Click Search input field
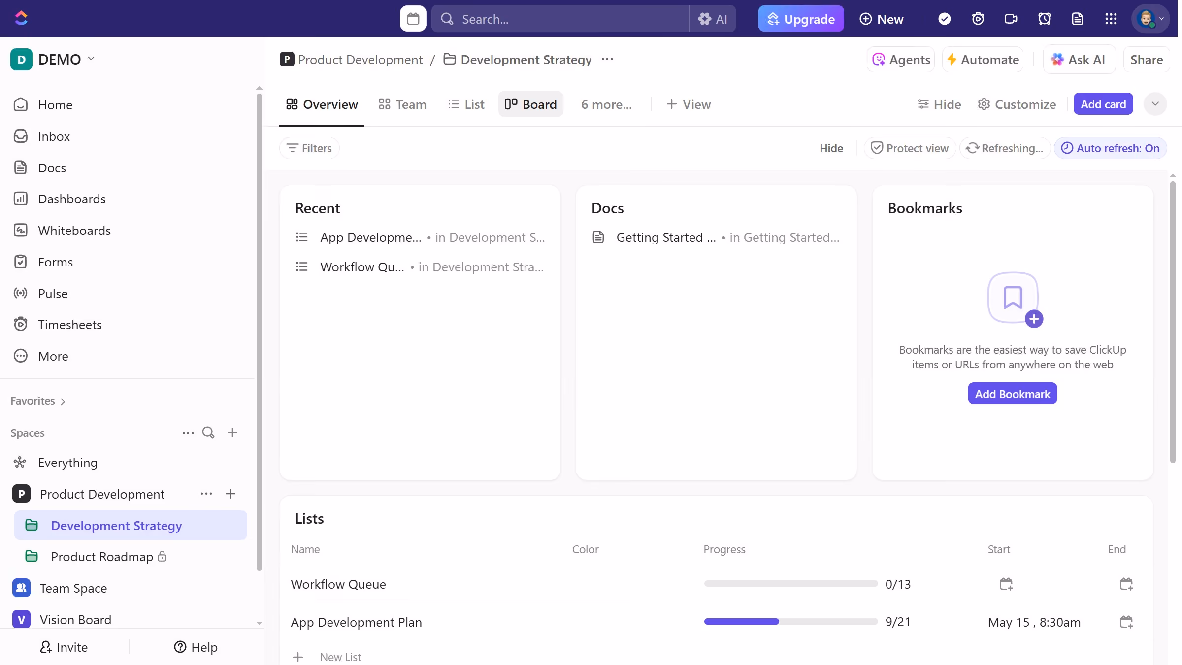 pos(560,19)
